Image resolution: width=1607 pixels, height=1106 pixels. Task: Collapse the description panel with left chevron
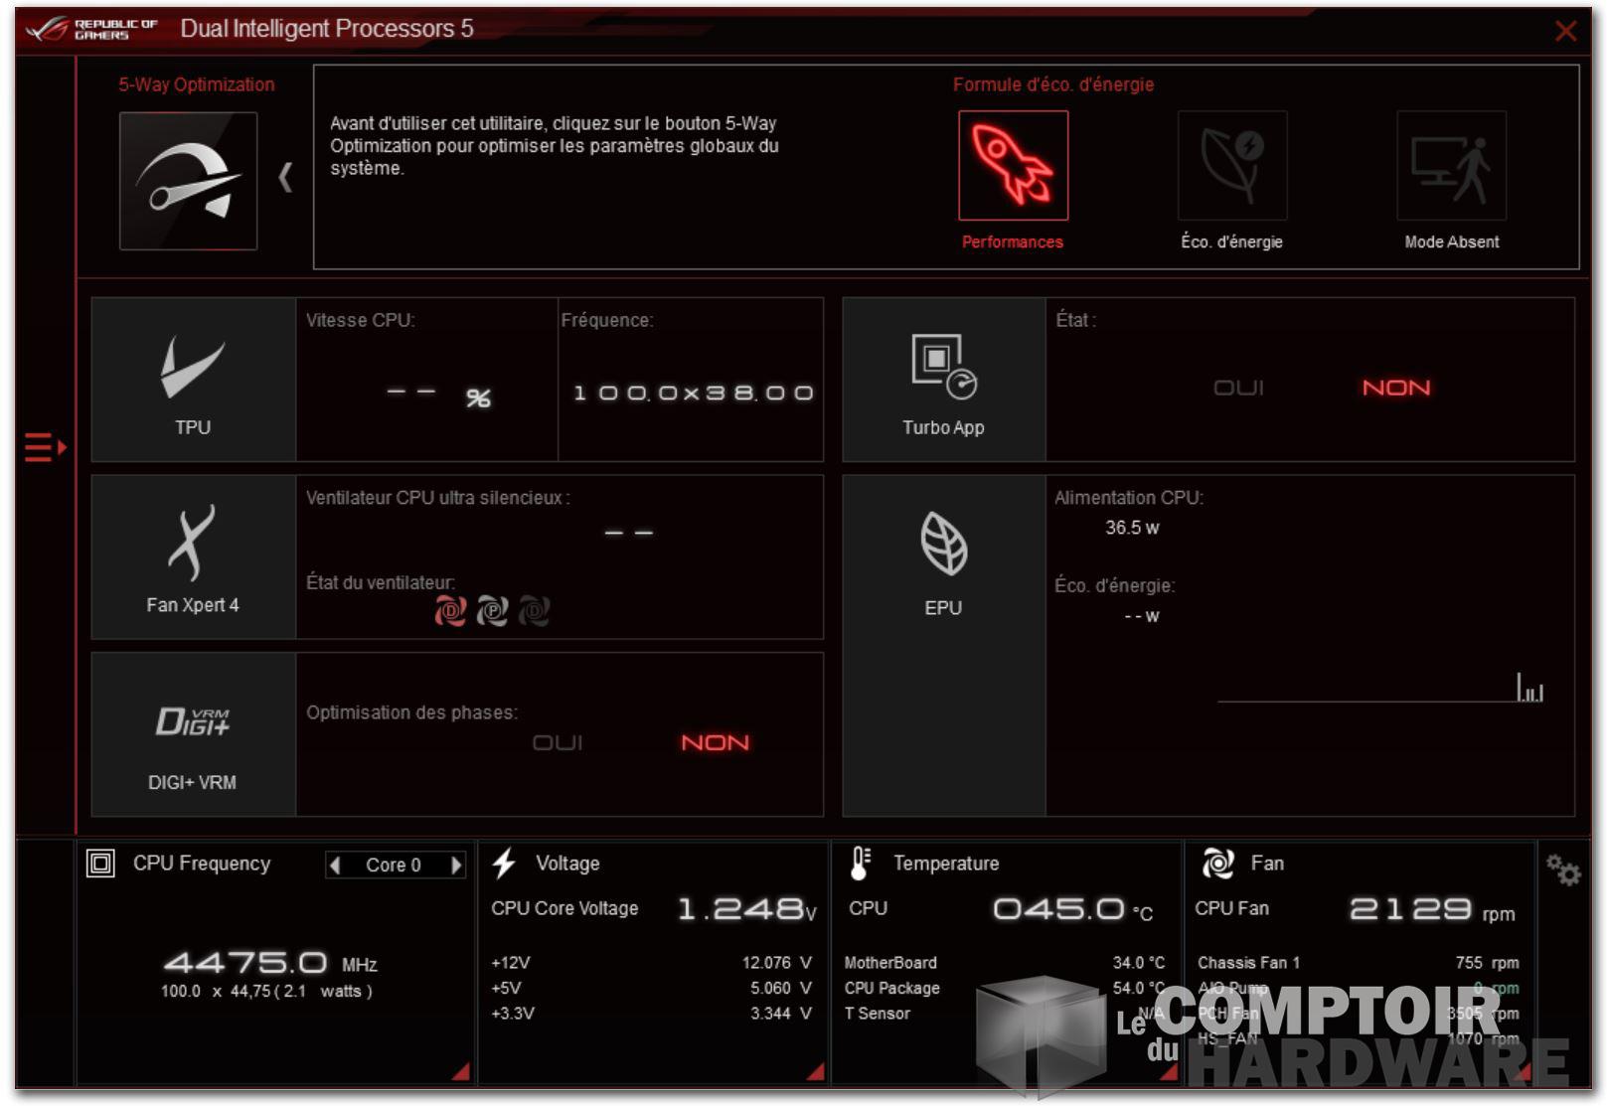coord(285,178)
